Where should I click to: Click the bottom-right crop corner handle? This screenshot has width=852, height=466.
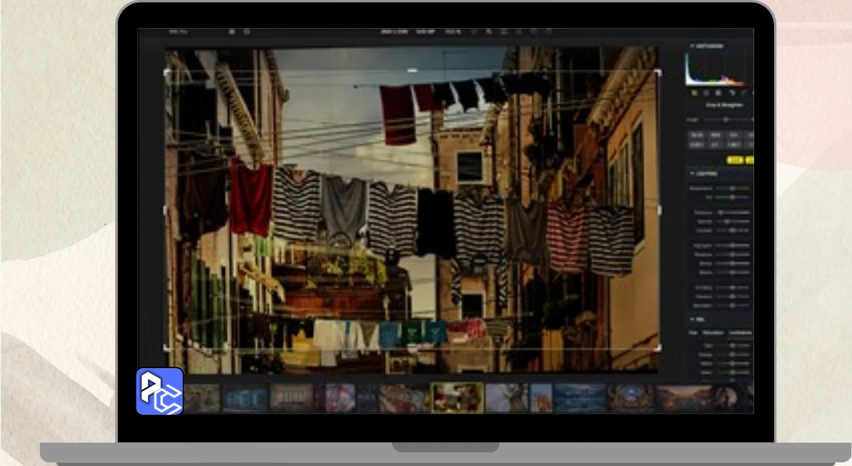tap(658, 348)
